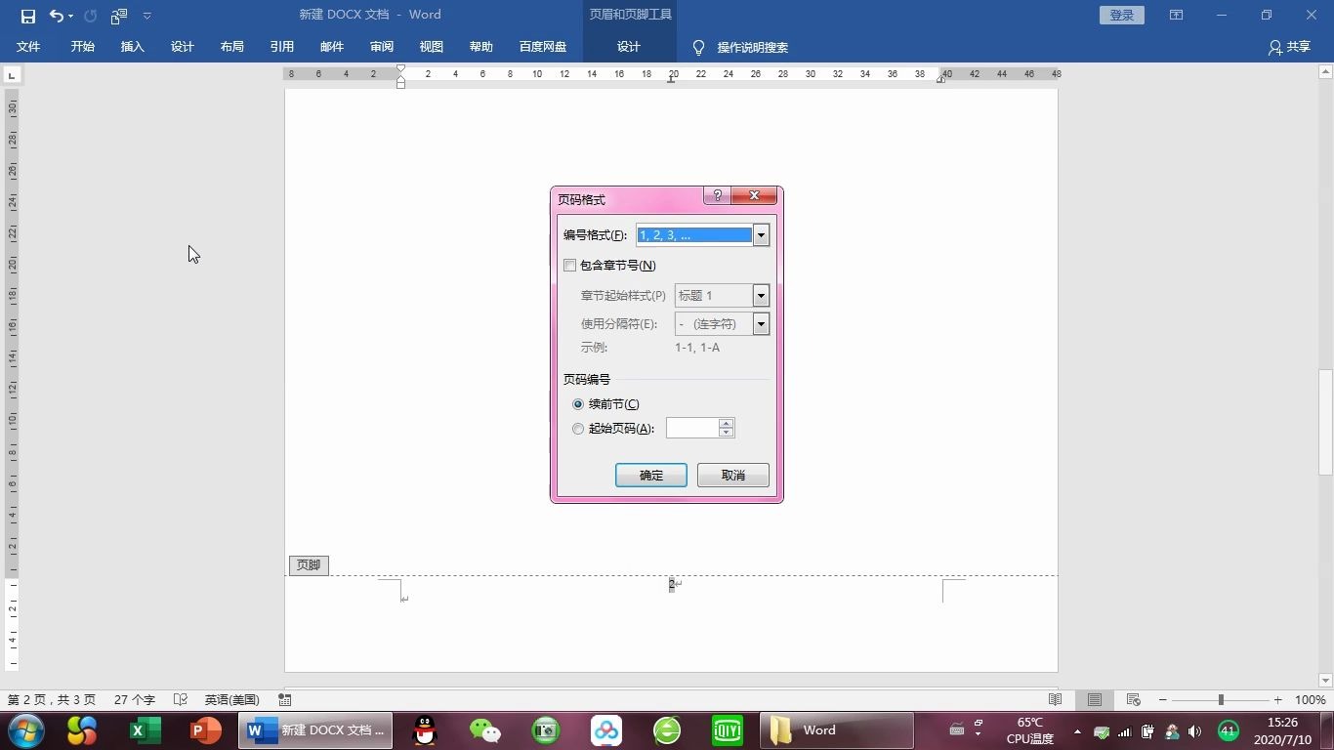Open WeChat from the taskbar
The image size is (1334, 750).
pos(483,729)
